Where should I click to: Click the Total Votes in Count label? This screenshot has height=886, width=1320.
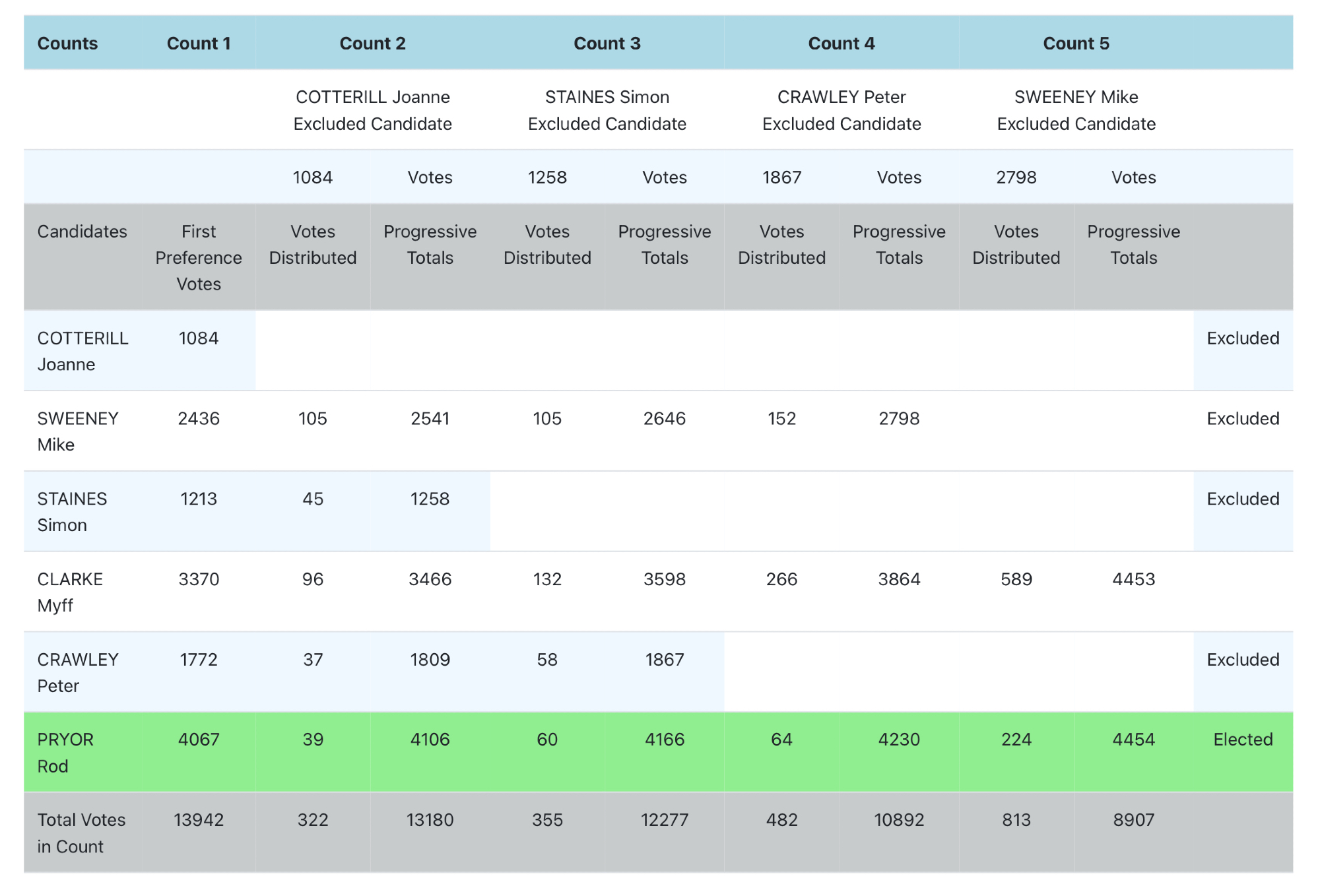click(x=81, y=833)
